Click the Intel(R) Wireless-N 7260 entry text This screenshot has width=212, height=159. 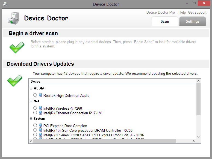coord(63,108)
